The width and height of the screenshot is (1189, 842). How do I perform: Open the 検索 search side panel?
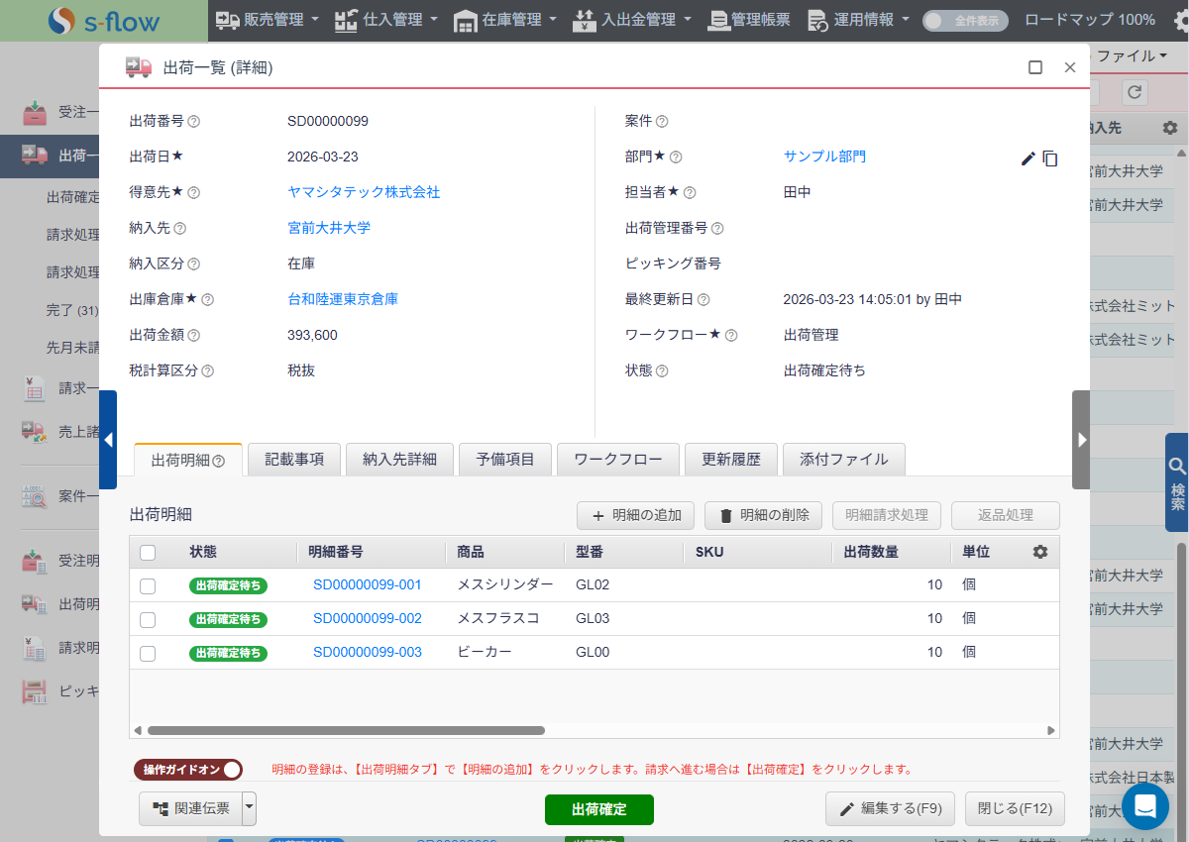pos(1177,482)
